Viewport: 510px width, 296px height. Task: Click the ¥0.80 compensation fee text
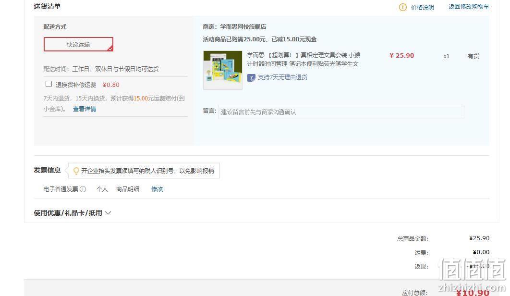click(x=111, y=85)
